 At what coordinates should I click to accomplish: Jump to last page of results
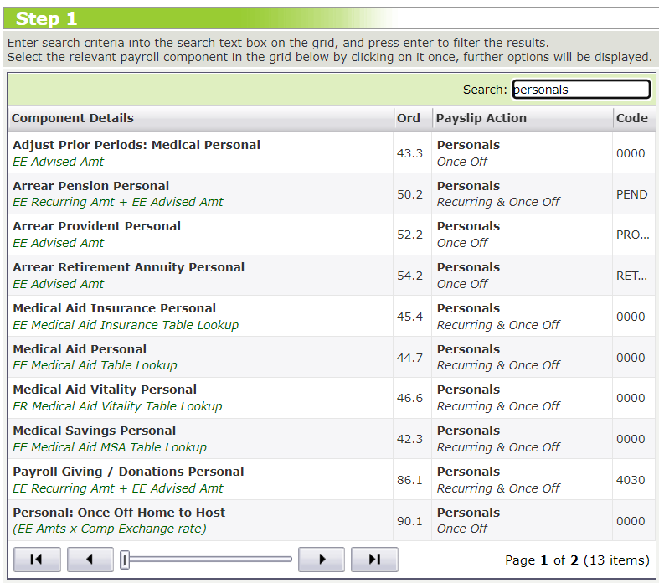point(374,560)
